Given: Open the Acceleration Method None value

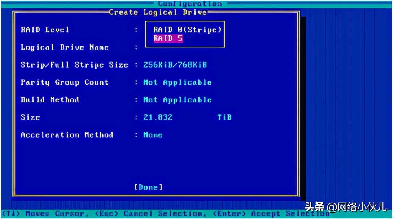Looking at the screenshot, I should tap(153, 135).
